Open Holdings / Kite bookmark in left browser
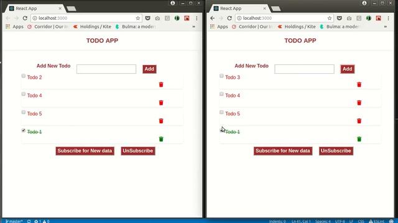Viewport: 398px width, 223px height. click(92, 27)
